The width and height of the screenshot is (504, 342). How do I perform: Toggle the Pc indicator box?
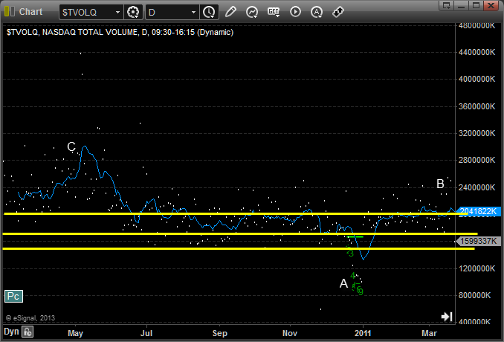pyautogui.click(x=13, y=296)
